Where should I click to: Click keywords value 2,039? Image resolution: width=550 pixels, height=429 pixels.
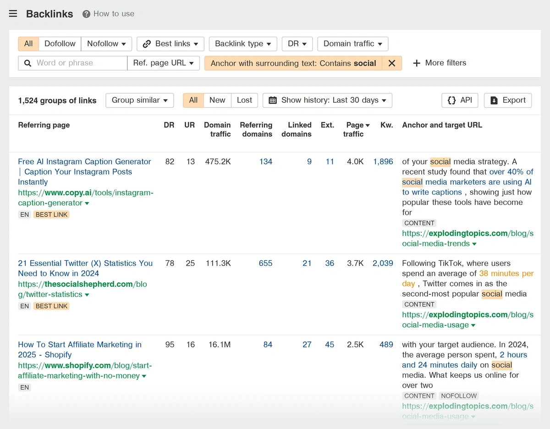click(x=383, y=264)
